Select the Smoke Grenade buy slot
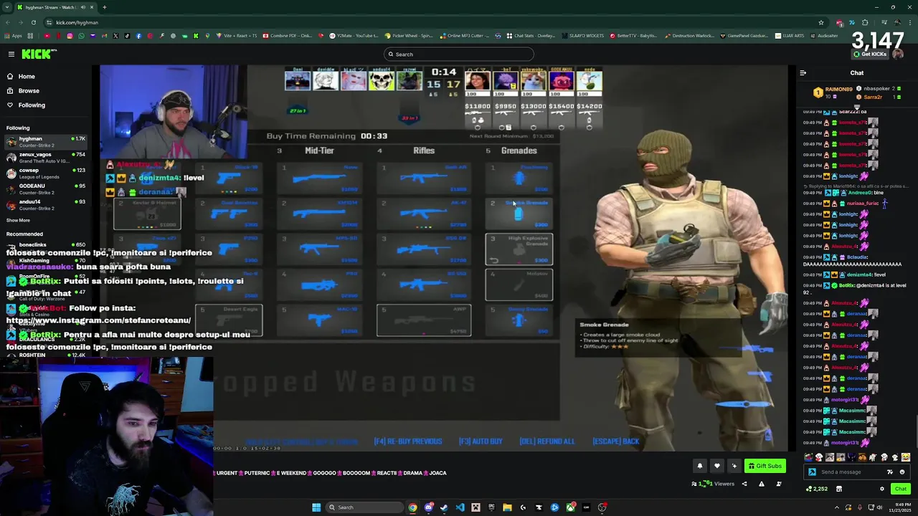 pyautogui.click(x=519, y=214)
